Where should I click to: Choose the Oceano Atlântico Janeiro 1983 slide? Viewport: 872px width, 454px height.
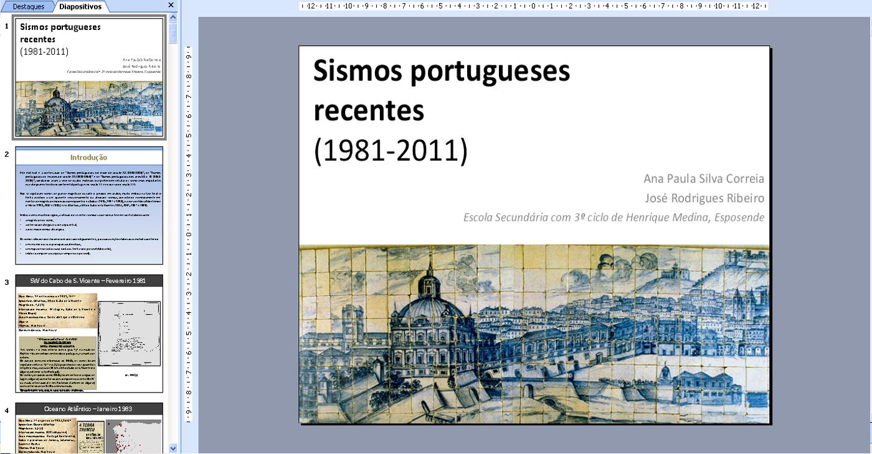(89, 428)
